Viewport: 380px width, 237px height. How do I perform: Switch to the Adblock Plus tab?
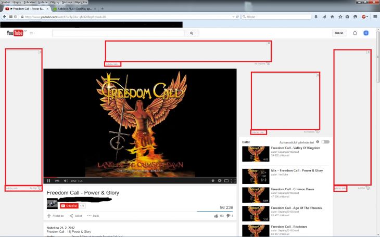coord(74,9)
